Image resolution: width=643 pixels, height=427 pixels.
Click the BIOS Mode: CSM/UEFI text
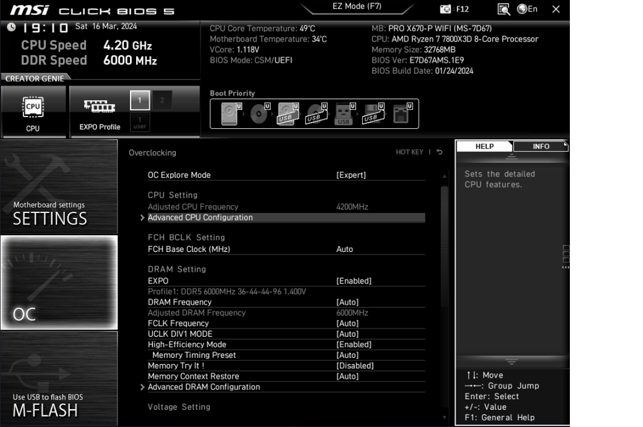click(x=251, y=60)
